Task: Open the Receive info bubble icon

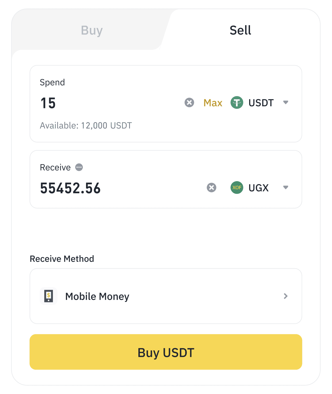Action: click(79, 167)
